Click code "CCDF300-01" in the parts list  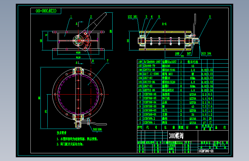click(150, 114)
